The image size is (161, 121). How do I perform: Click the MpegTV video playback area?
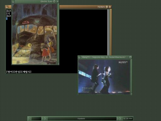104,76
